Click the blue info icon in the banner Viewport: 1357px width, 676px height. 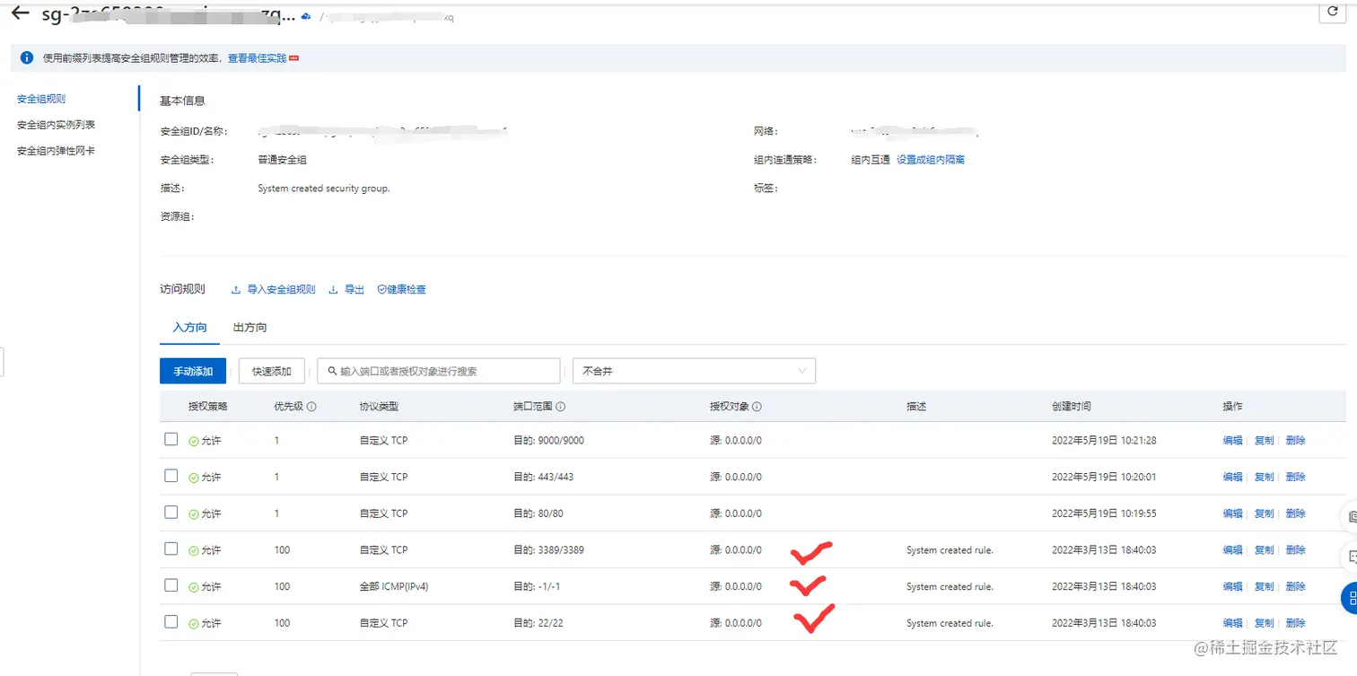[27, 58]
